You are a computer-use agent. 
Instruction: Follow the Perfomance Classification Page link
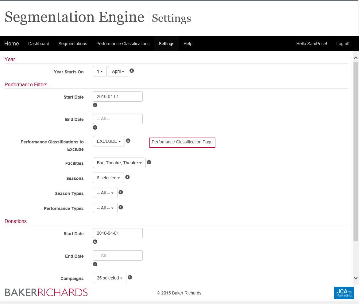pyautogui.click(x=182, y=142)
